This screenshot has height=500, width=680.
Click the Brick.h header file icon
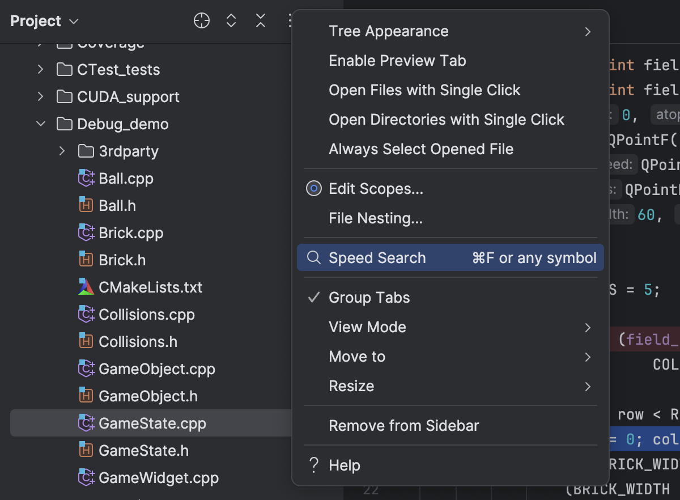[x=86, y=260]
